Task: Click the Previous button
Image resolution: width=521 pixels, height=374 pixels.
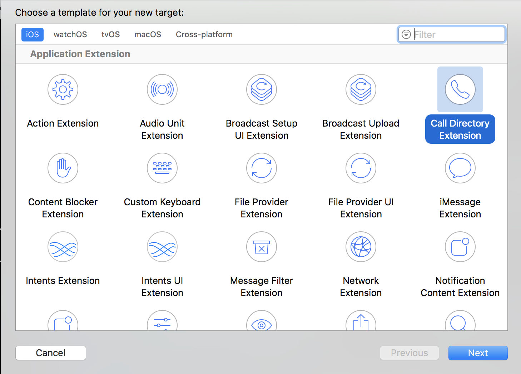Action: click(410, 353)
